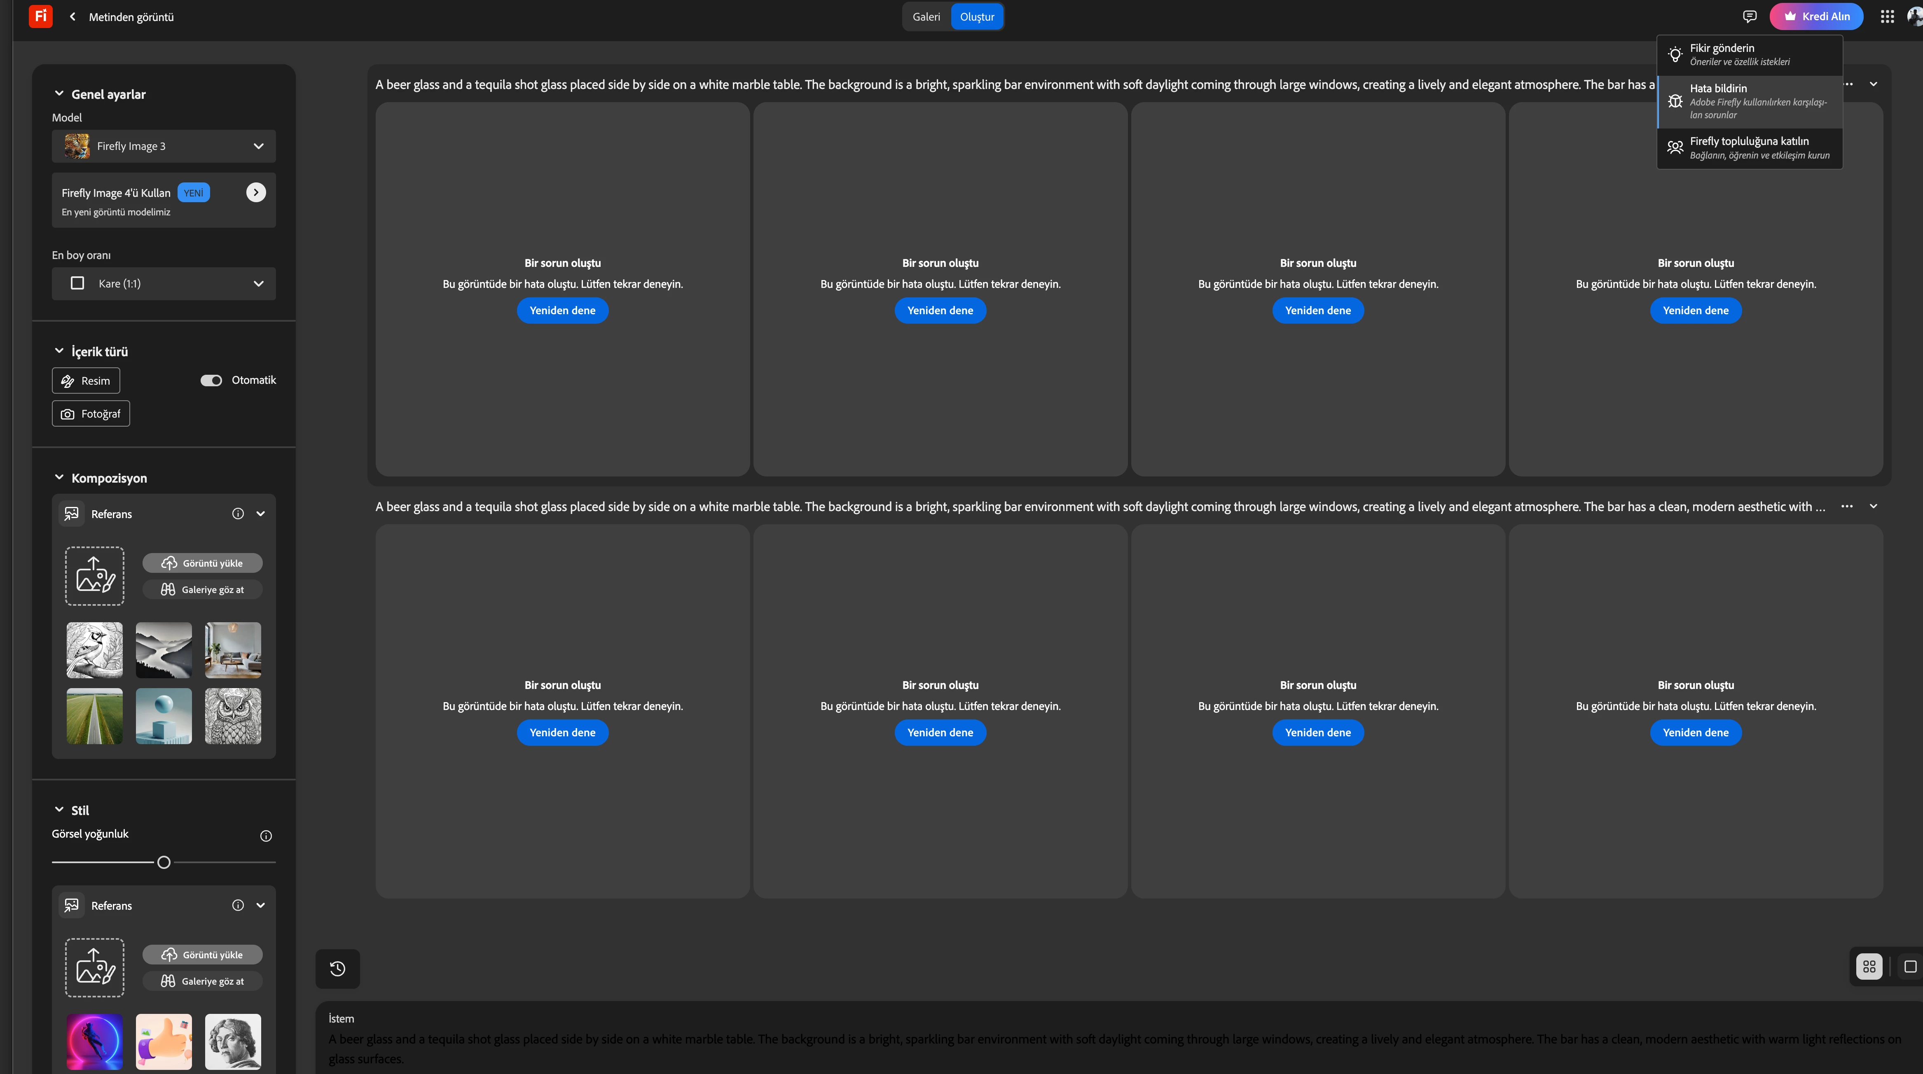Viewport: 1923px width, 1074px height.
Task: Click info icon in Kompozisyon Referans row
Action: [238, 514]
